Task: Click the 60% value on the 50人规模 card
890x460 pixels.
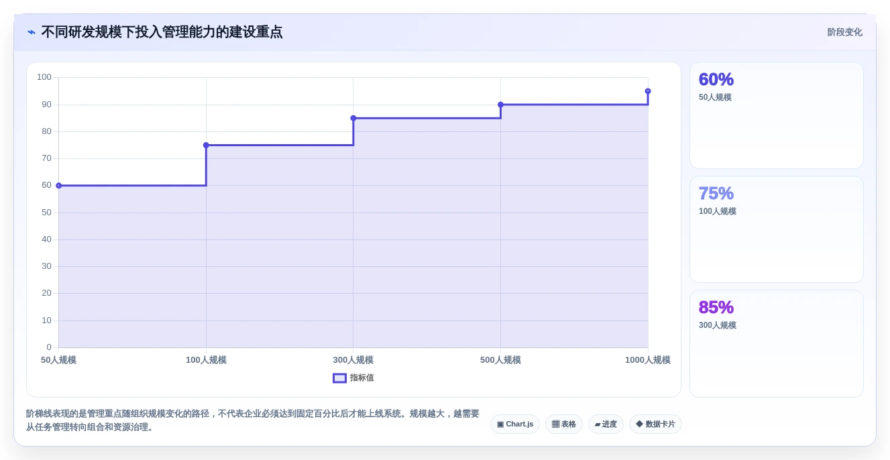Action: (716, 80)
